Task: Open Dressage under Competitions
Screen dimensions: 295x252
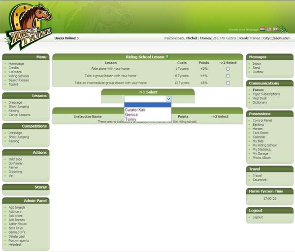Action: (15, 133)
